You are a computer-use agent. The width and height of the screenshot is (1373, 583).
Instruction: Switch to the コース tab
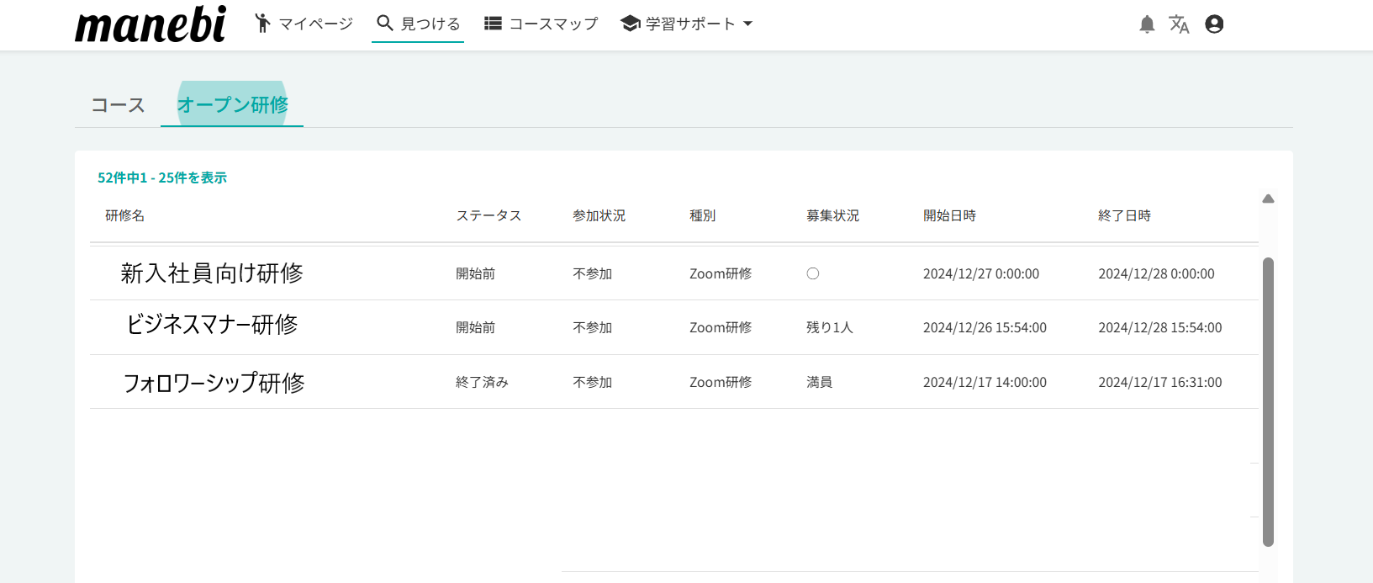(118, 105)
